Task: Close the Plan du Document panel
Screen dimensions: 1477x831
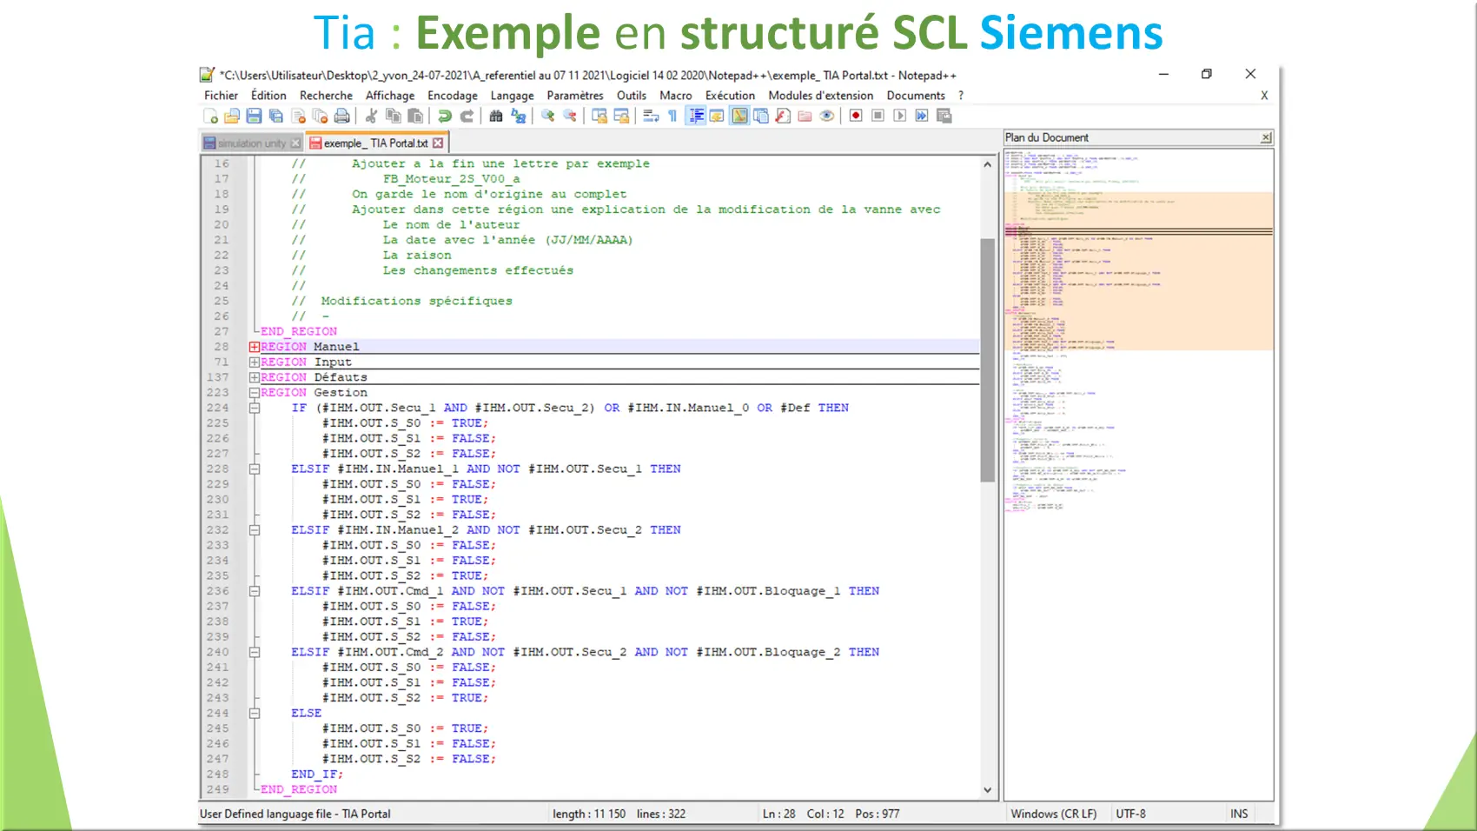Action: coord(1266,137)
